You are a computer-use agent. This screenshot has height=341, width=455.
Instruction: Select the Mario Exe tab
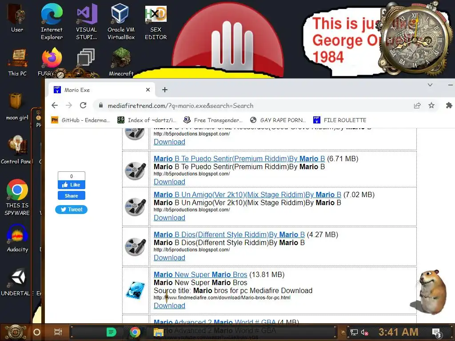[102, 90]
